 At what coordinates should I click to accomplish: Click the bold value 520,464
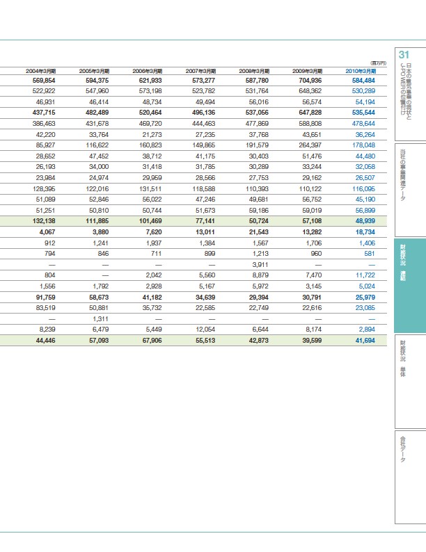click(x=150, y=113)
